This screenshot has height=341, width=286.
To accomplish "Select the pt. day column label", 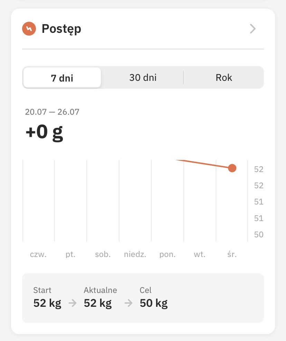I will coord(70,254).
